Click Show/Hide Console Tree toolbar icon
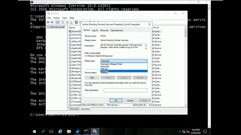 58,22
